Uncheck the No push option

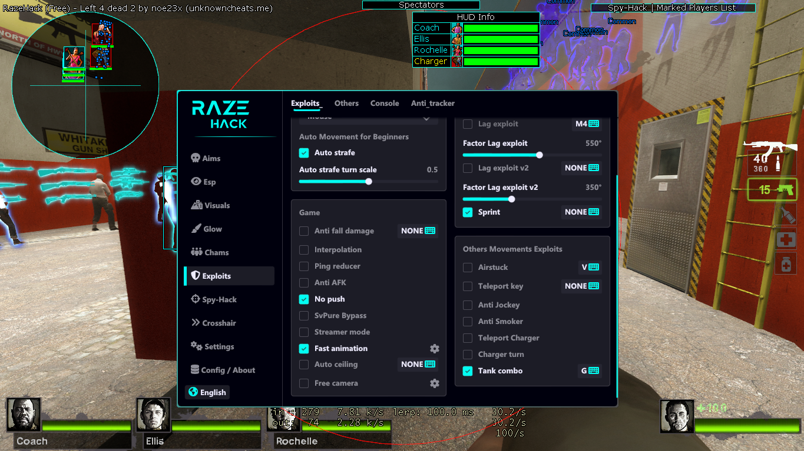pos(304,299)
